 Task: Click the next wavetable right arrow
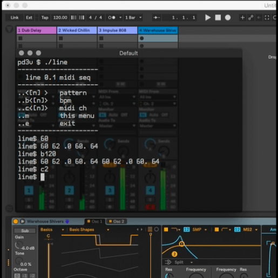click(x=141, y=229)
